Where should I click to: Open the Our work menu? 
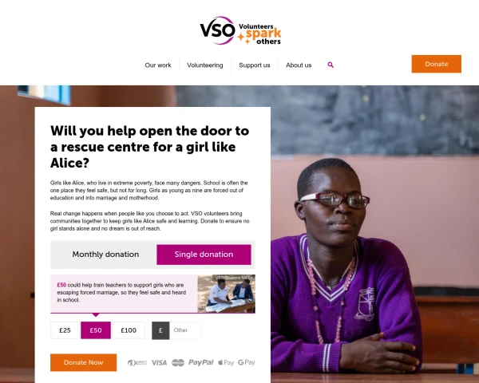(x=158, y=65)
